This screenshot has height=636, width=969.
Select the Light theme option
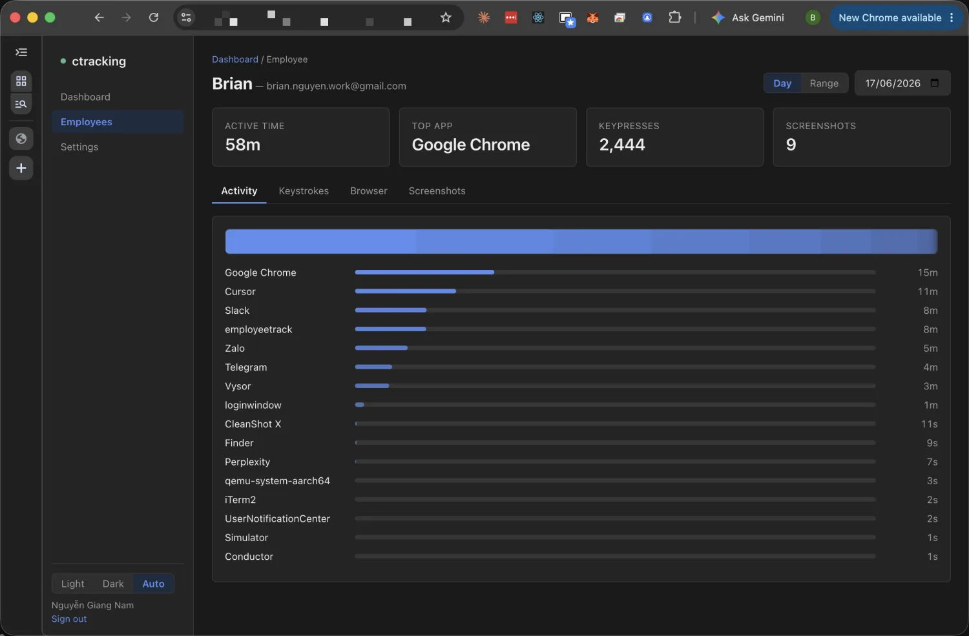(72, 584)
